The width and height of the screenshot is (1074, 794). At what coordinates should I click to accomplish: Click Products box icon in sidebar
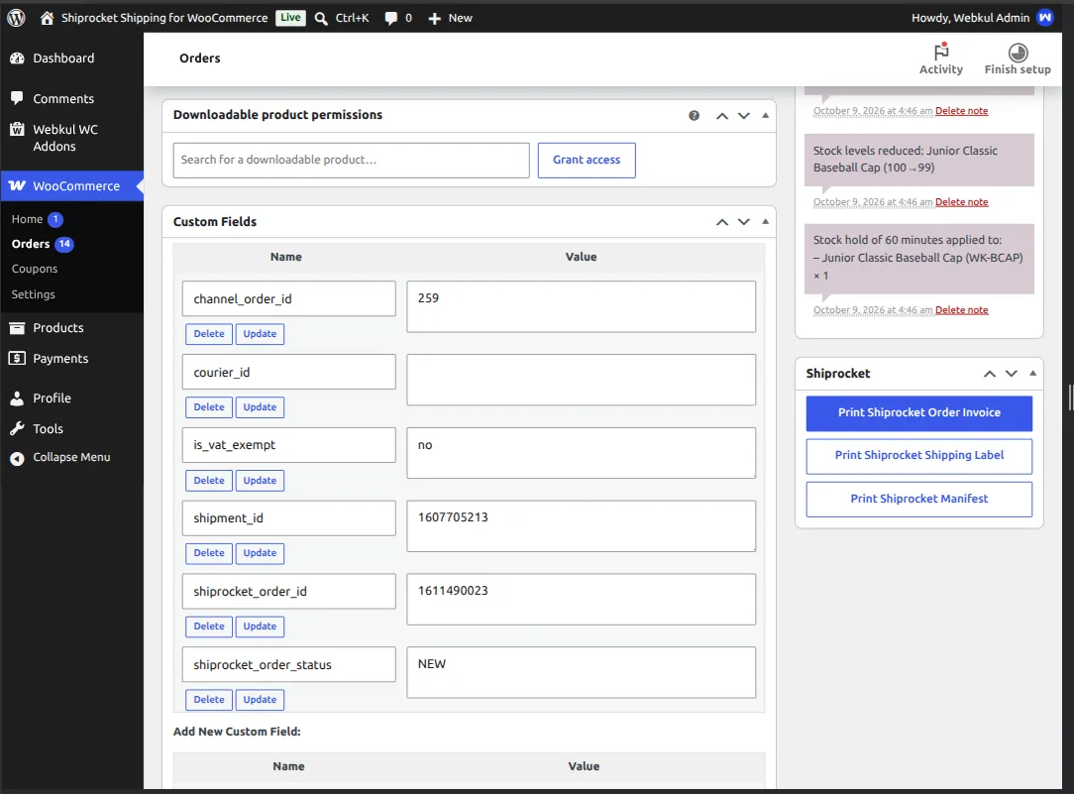click(17, 327)
